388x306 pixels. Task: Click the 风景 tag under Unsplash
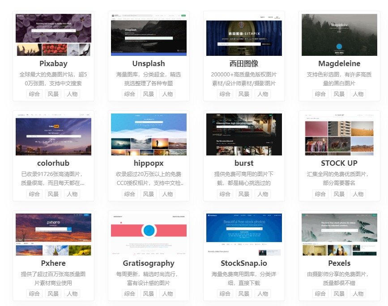pos(149,94)
